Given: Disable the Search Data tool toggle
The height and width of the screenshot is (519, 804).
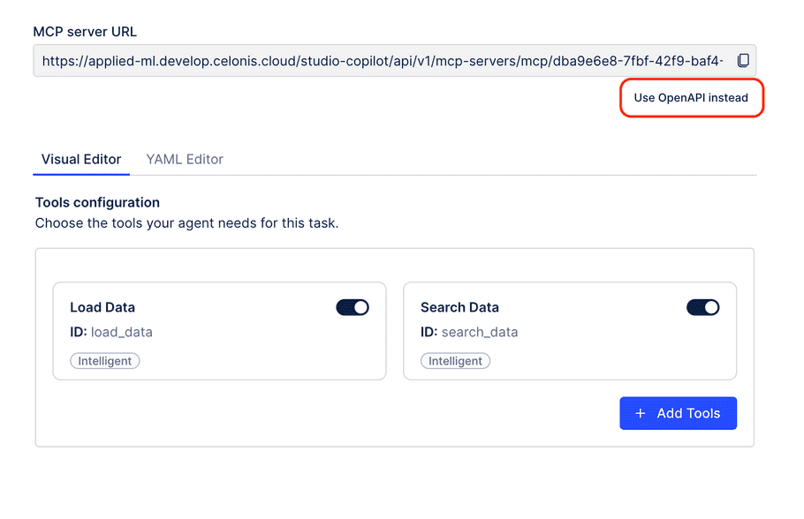Looking at the screenshot, I should (x=702, y=307).
